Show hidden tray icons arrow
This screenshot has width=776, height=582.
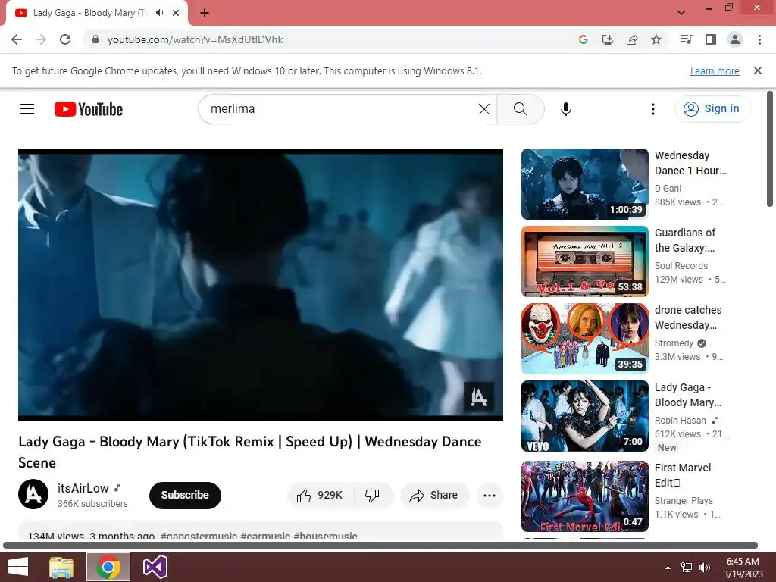[x=668, y=568]
